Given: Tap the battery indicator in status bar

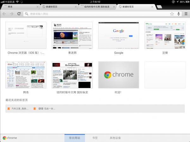Looking at the screenshot, I should [187, 2].
